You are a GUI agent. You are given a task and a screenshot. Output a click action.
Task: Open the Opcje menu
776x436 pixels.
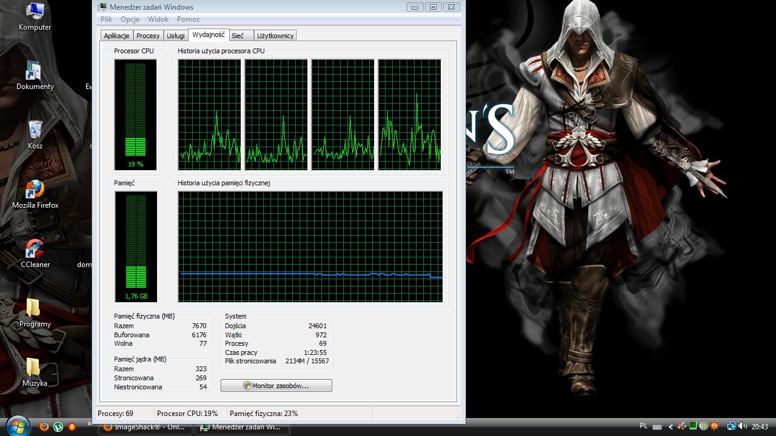click(x=130, y=19)
